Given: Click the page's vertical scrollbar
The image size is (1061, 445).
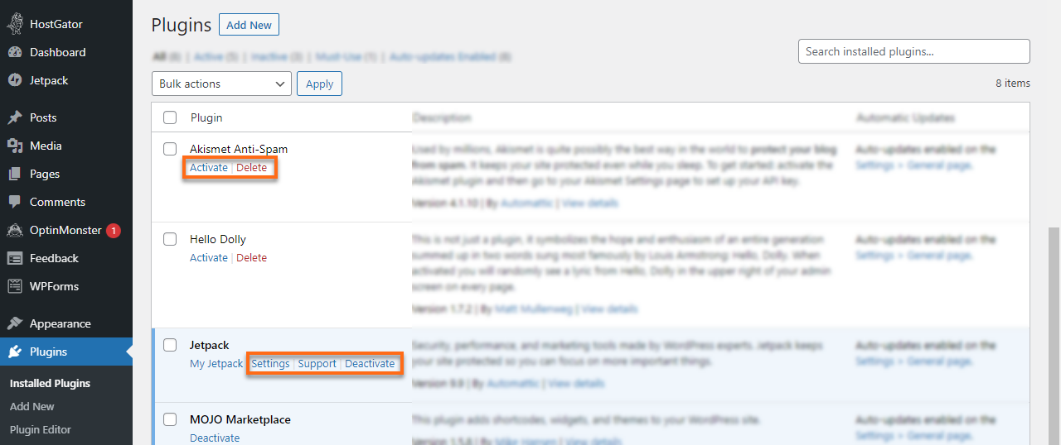Looking at the screenshot, I should point(1054,337).
